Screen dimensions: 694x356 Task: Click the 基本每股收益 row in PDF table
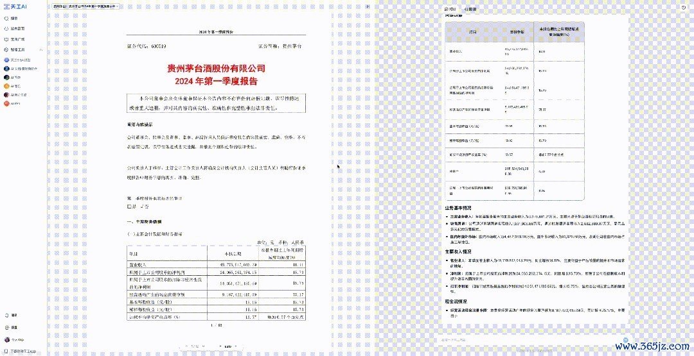tap(216, 301)
